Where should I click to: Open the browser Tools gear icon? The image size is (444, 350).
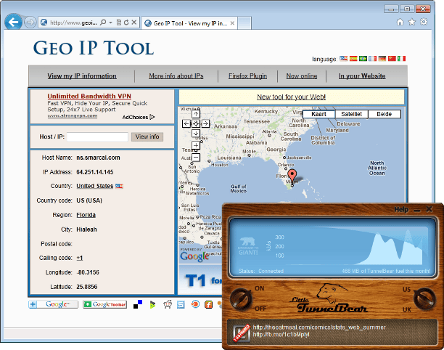[x=424, y=22]
